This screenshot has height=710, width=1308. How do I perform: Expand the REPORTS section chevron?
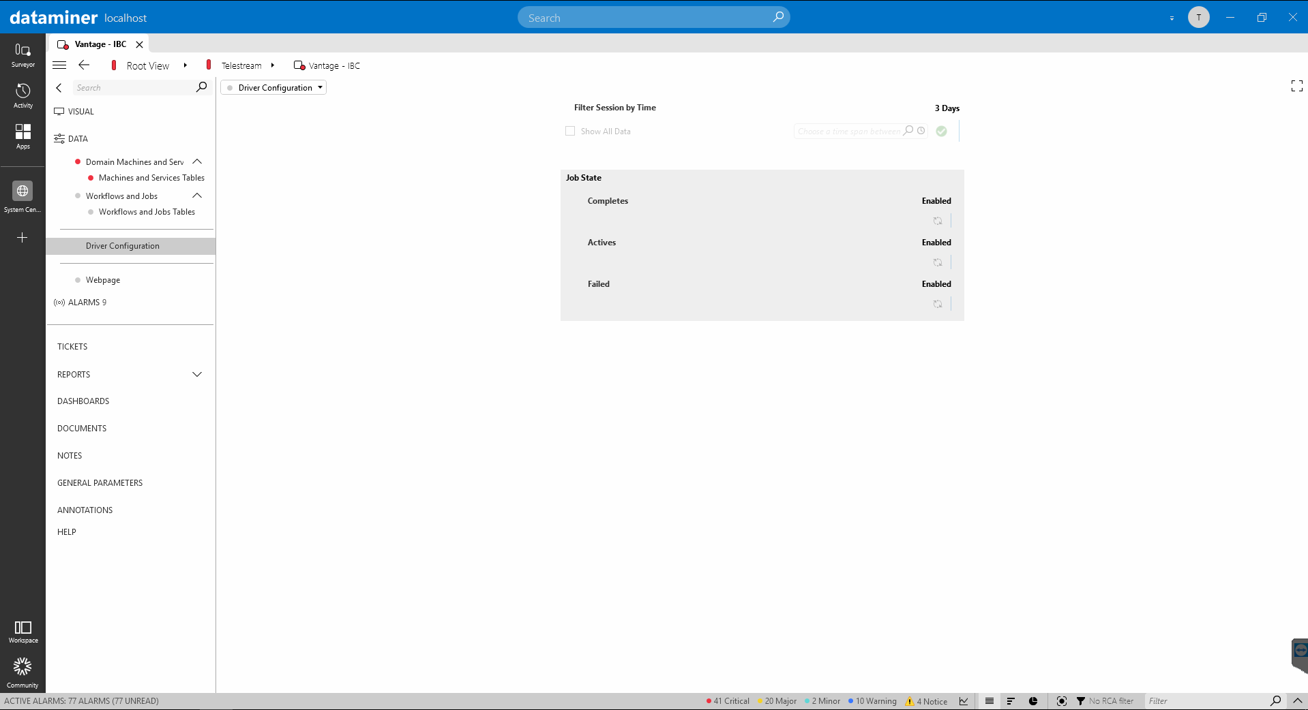[197, 375]
